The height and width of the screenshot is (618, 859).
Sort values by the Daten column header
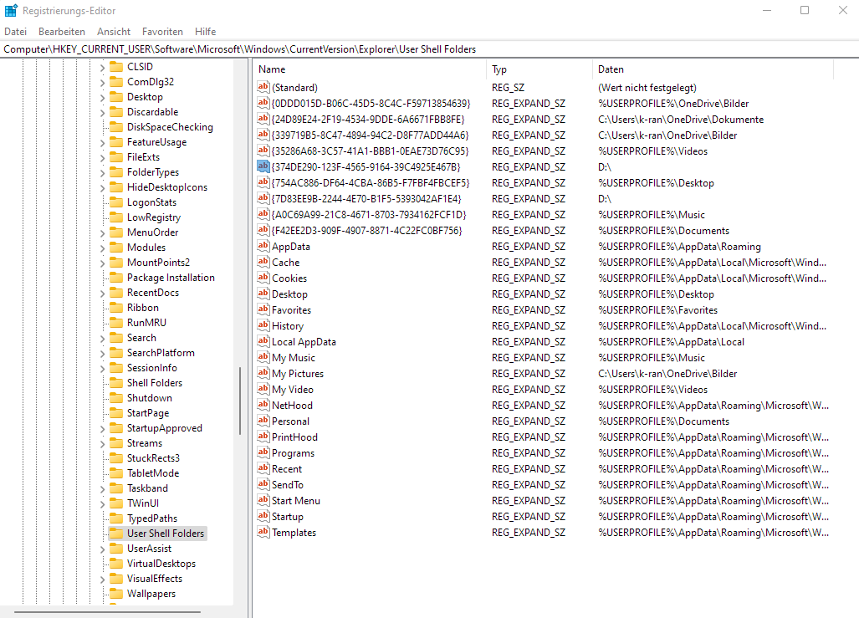click(713, 69)
